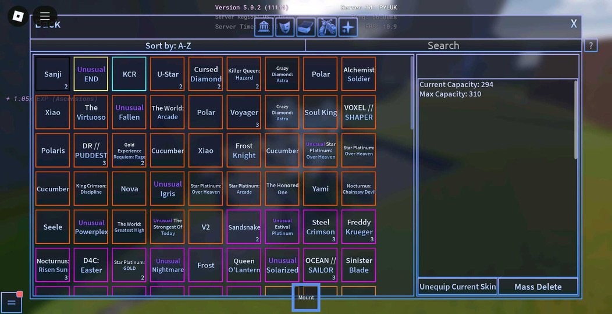Choose the Steel Crimson tile
Screen dimensions: 612x314
click(321, 227)
